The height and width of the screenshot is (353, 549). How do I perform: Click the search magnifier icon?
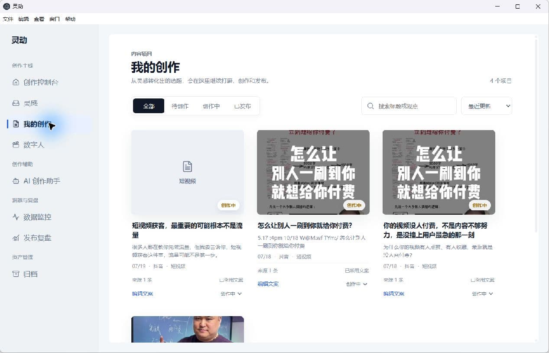pyautogui.click(x=370, y=106)
